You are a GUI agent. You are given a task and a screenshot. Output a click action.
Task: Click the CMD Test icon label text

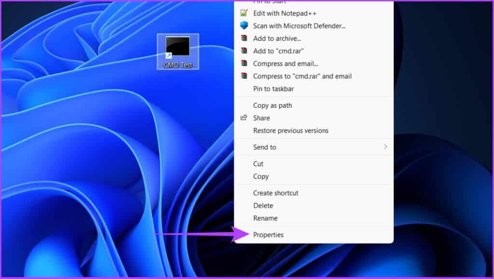(x=178, y=65)
